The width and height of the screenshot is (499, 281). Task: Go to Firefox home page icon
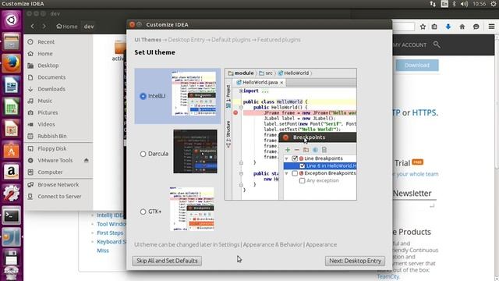pyautogui.click(x=462, y=27)
